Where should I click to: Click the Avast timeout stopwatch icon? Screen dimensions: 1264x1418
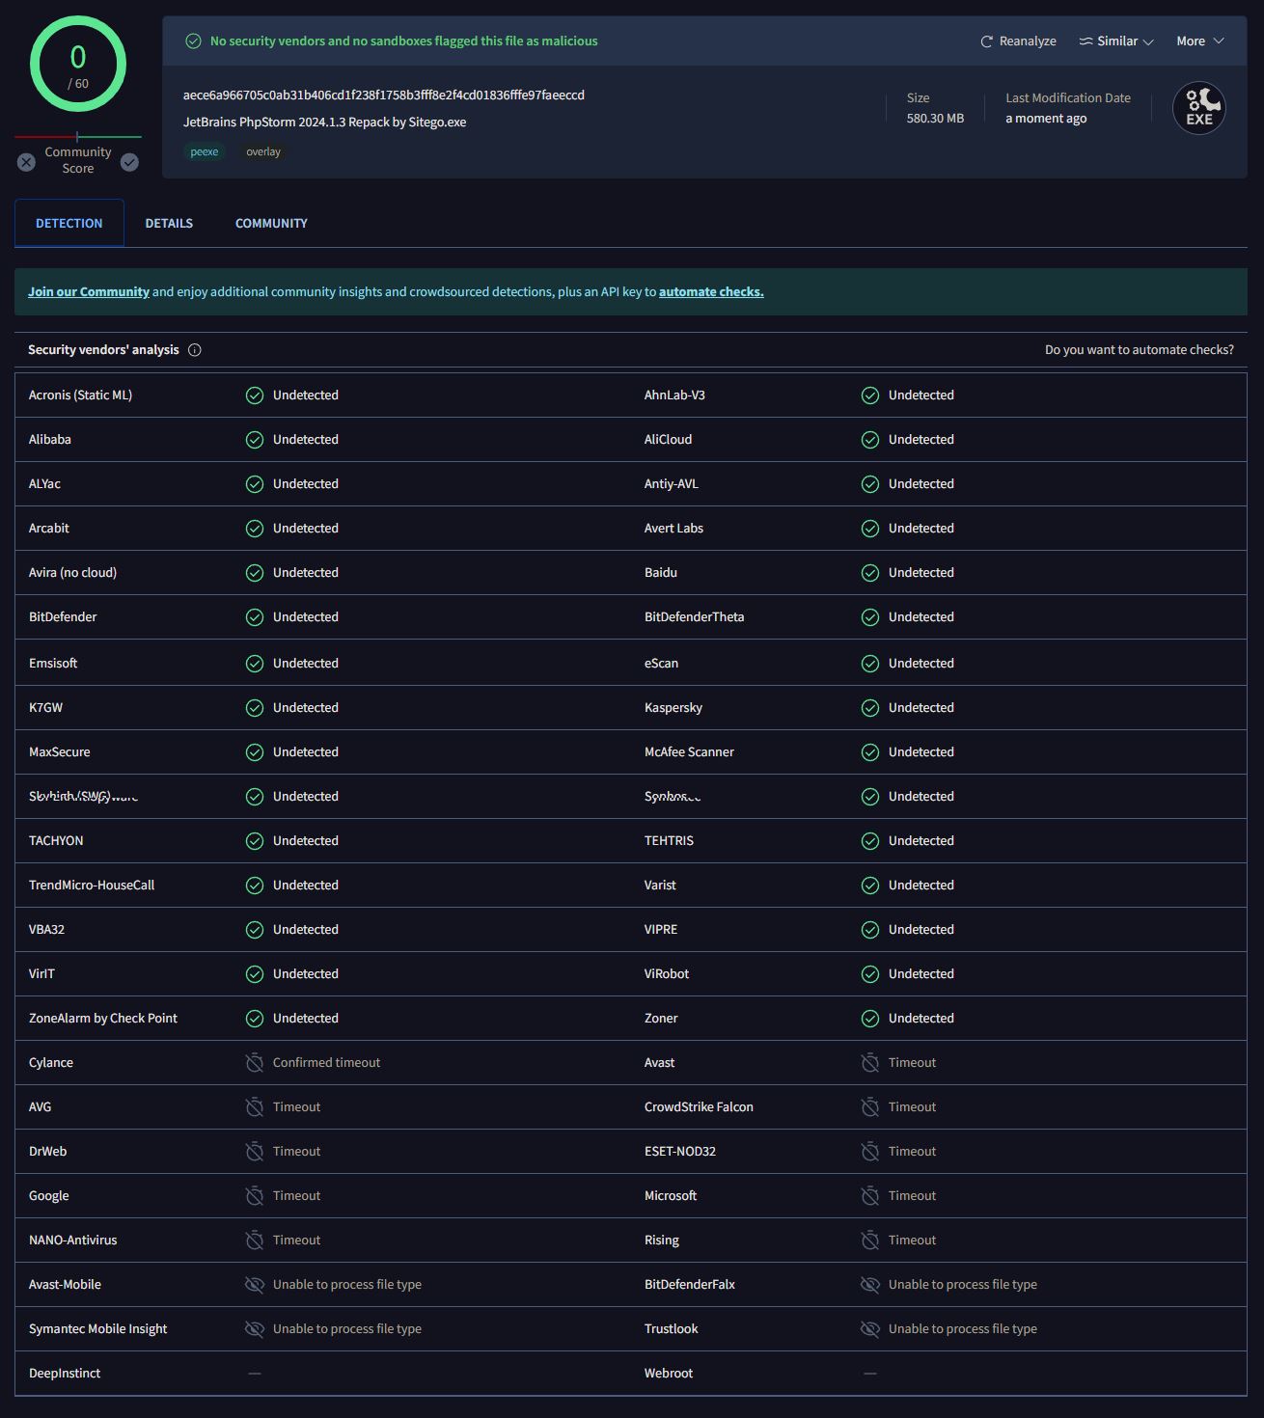[x=870, y=1063]
